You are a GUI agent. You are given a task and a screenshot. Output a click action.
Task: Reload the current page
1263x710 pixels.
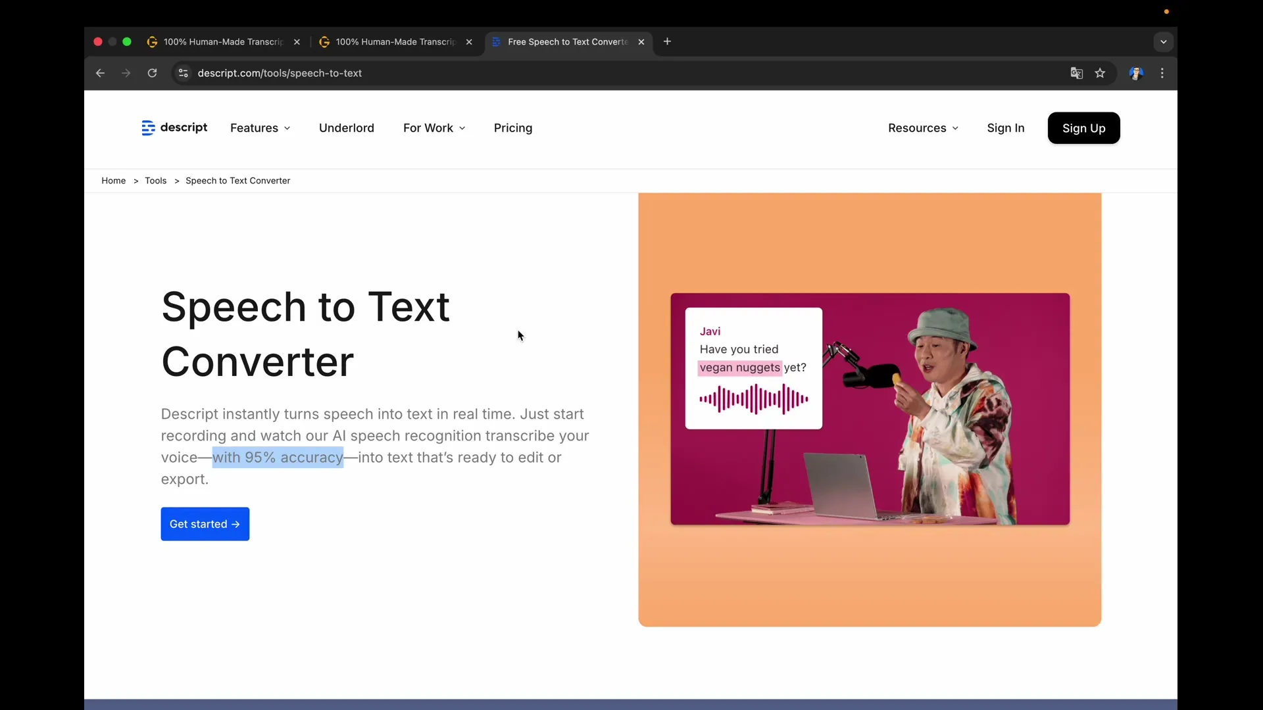tap(152, 73)
